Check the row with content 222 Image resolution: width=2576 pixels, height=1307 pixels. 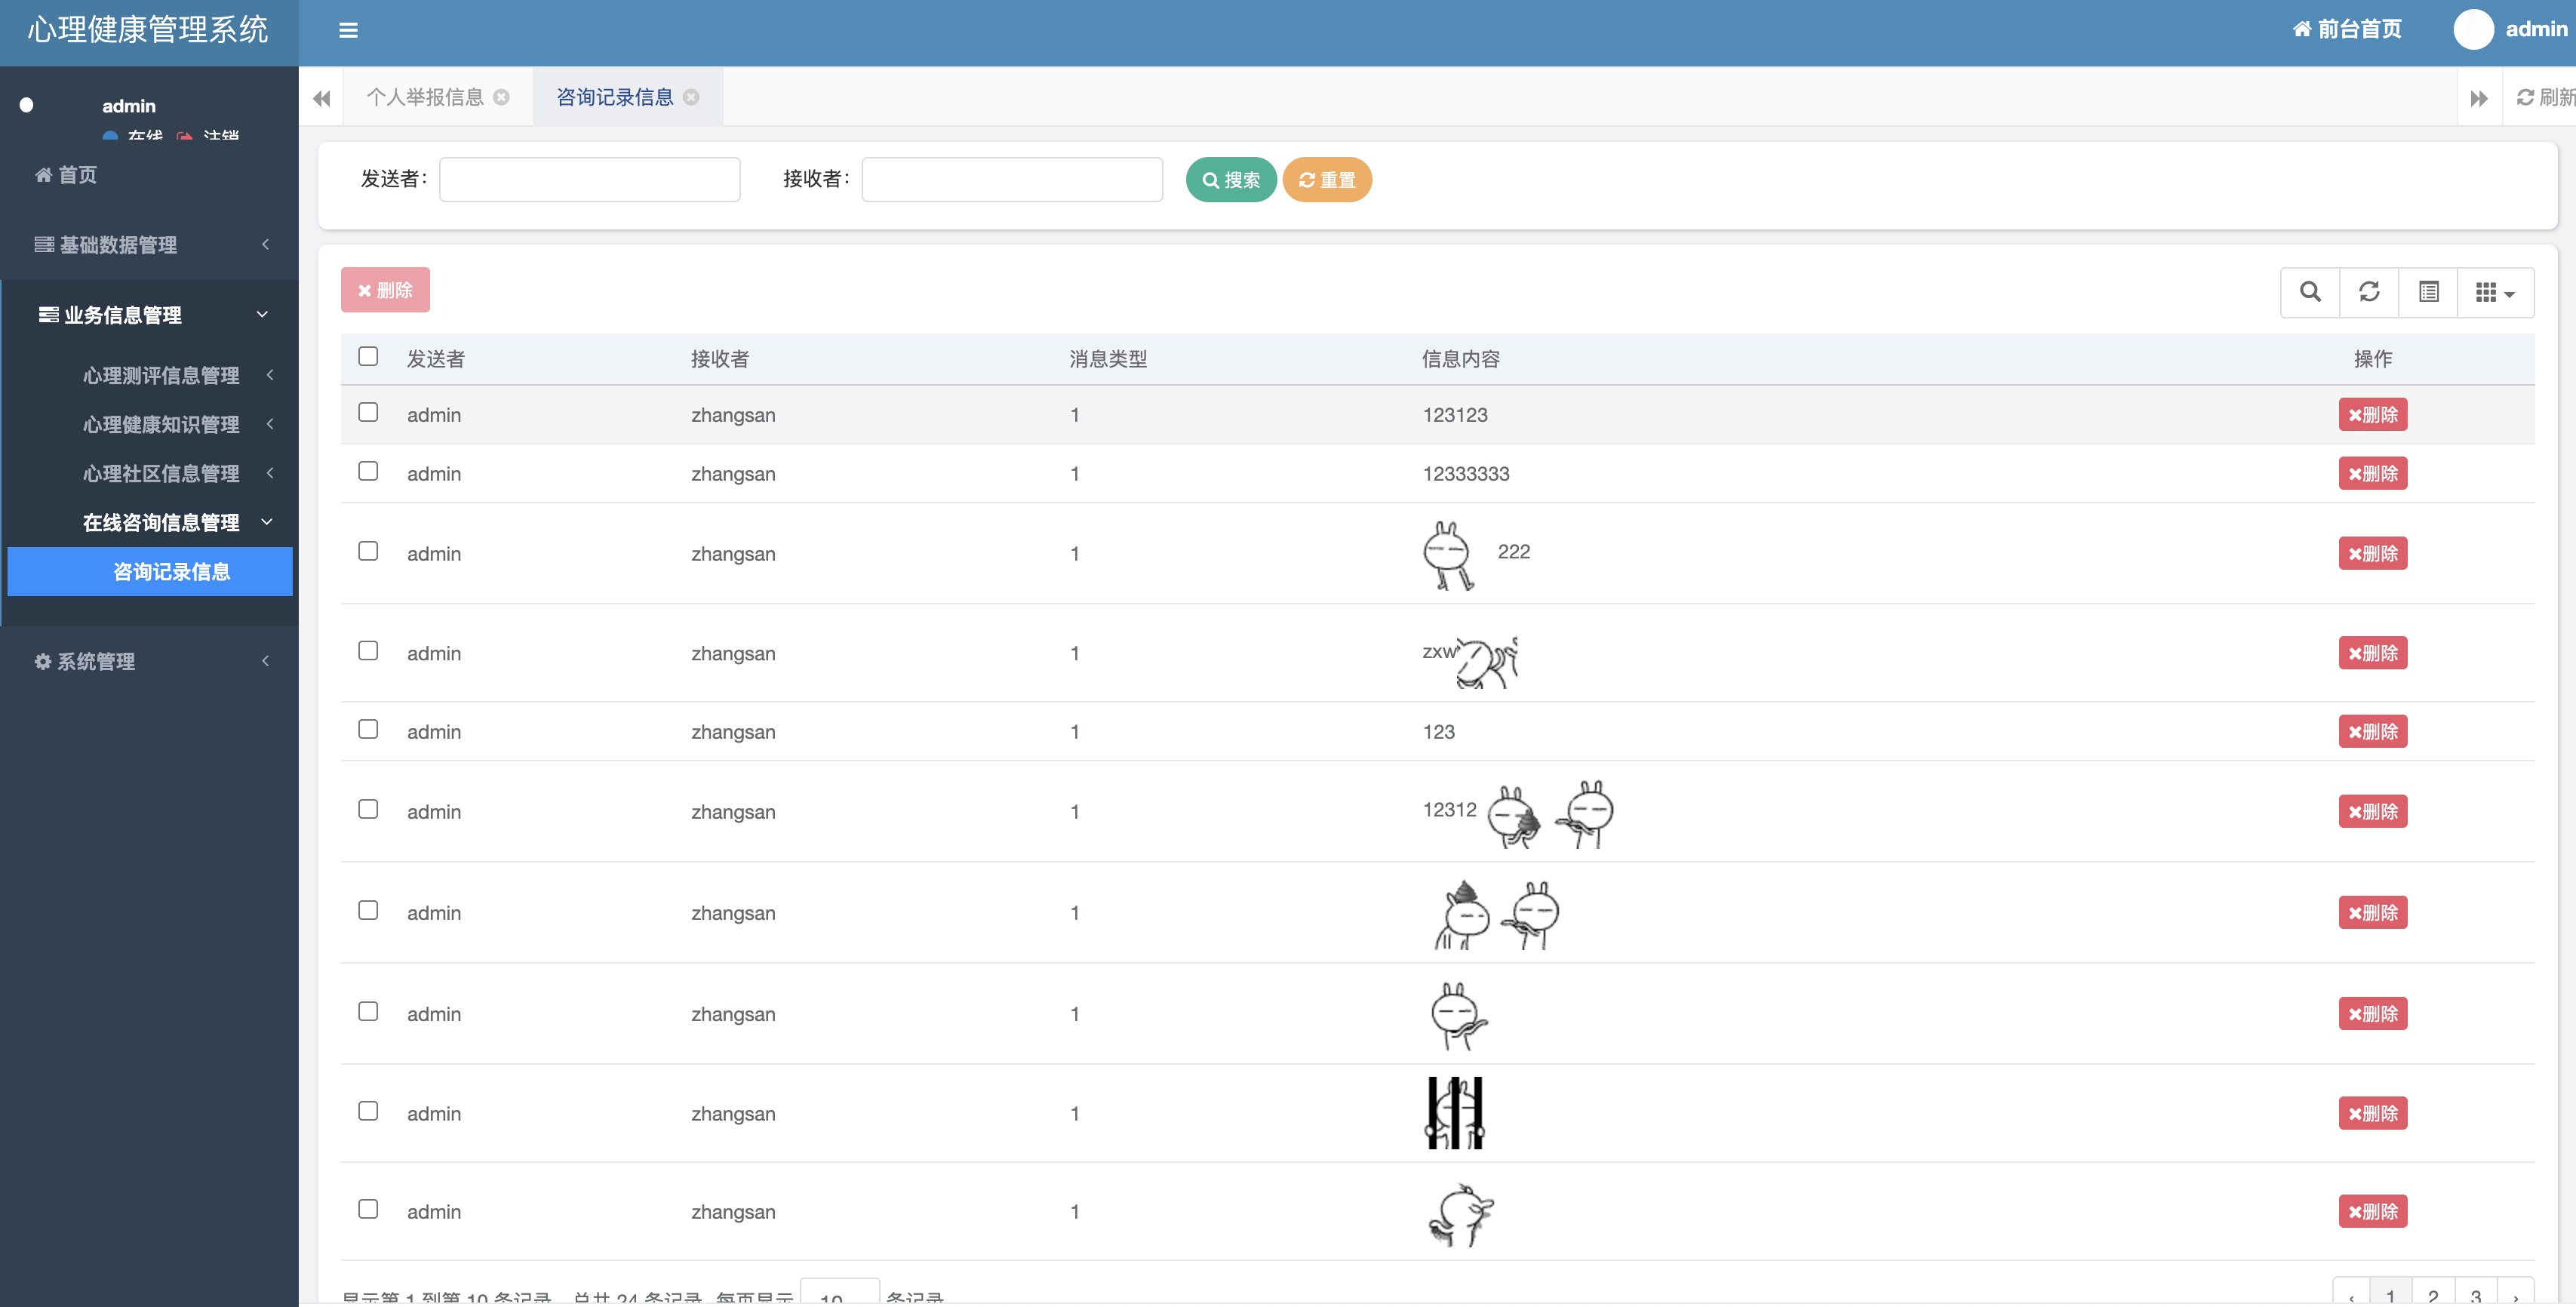[368, 551]
